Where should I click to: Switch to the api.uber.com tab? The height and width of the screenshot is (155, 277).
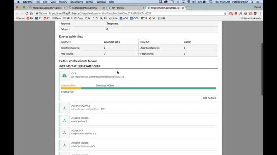47,8
